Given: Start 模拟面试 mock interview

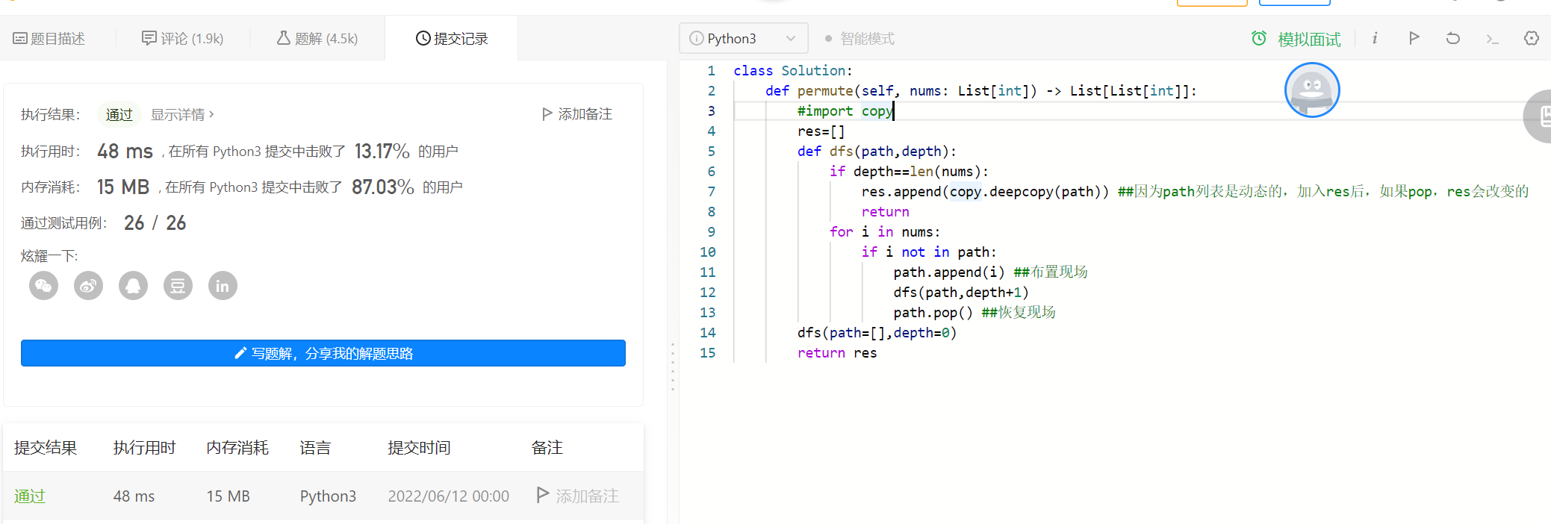Looking at the screenshot, I should point(1296,39).
